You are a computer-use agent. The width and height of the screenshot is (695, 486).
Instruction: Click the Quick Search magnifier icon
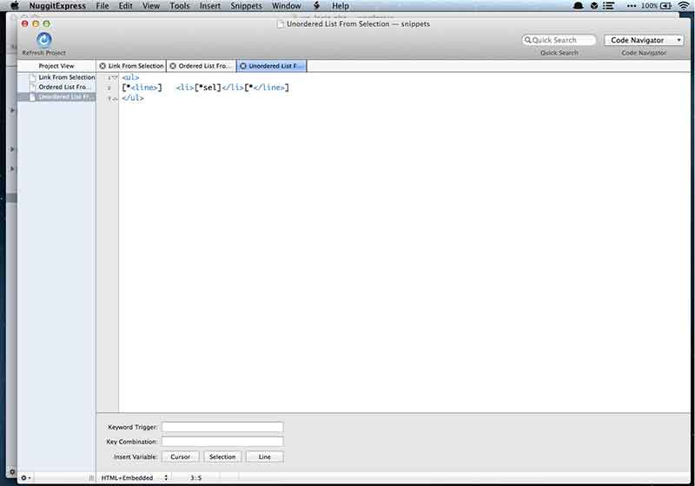click(527, 40)
